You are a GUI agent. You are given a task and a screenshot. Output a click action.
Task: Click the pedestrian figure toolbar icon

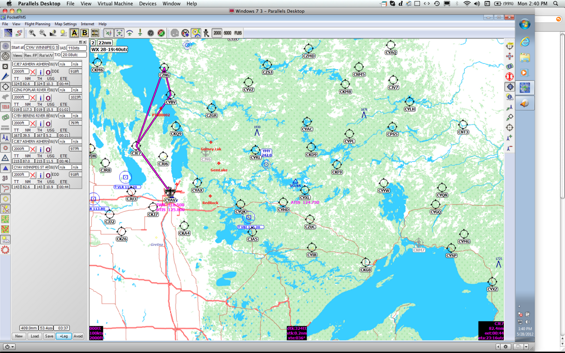tap(206, 33)
